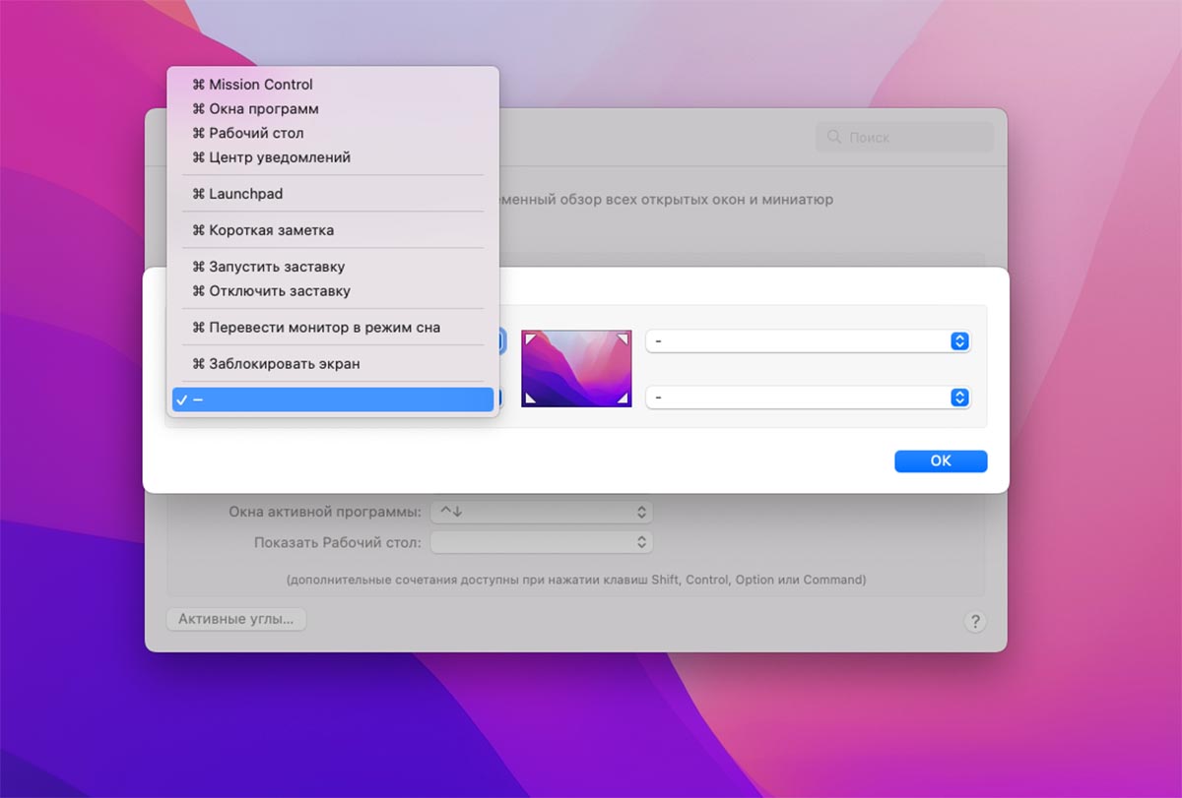This screenshot has width=1182, height=798.
Task: Open the top-right hot corner dropdown
Action: [808, 341]
